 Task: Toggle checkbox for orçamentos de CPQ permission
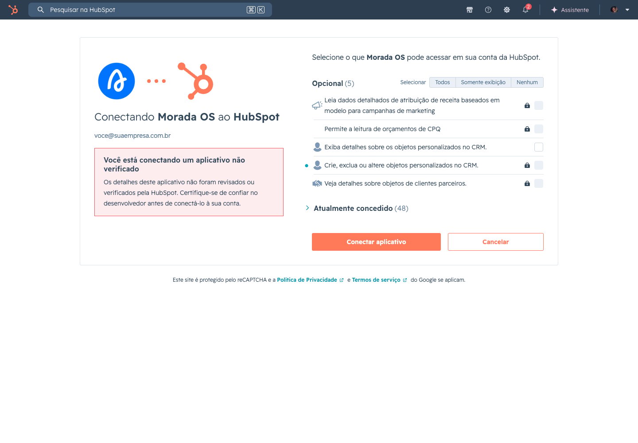tap(539, 129)
